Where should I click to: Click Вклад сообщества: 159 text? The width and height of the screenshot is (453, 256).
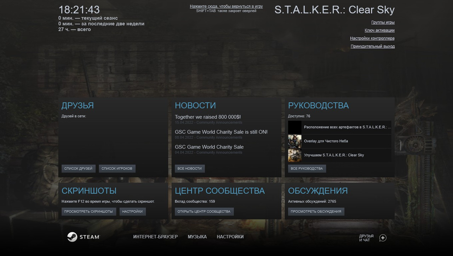pyautogui.click(x=195, y=201)
